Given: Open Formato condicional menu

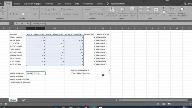Looking at the screenshot, I should (112, 12).
